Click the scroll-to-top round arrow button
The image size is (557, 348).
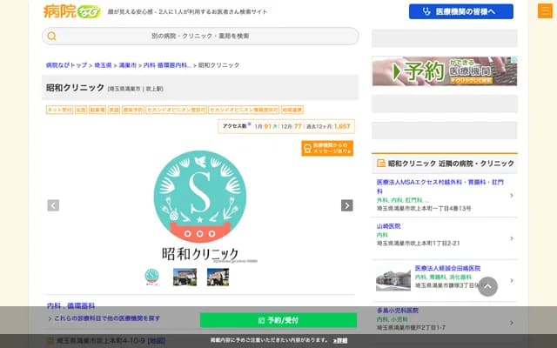487,286
